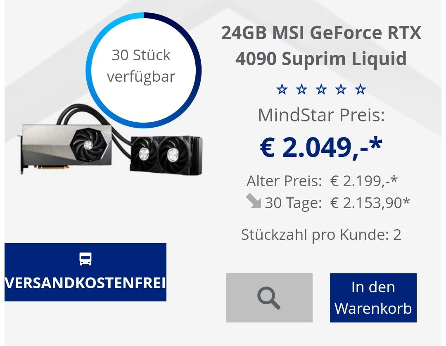The image size is (446, 346).
Task: Click the VERSANDKOSTENFREI banner
Action: [85, 272]
